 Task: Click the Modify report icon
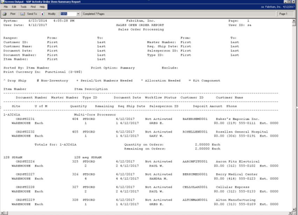[43, 14]
